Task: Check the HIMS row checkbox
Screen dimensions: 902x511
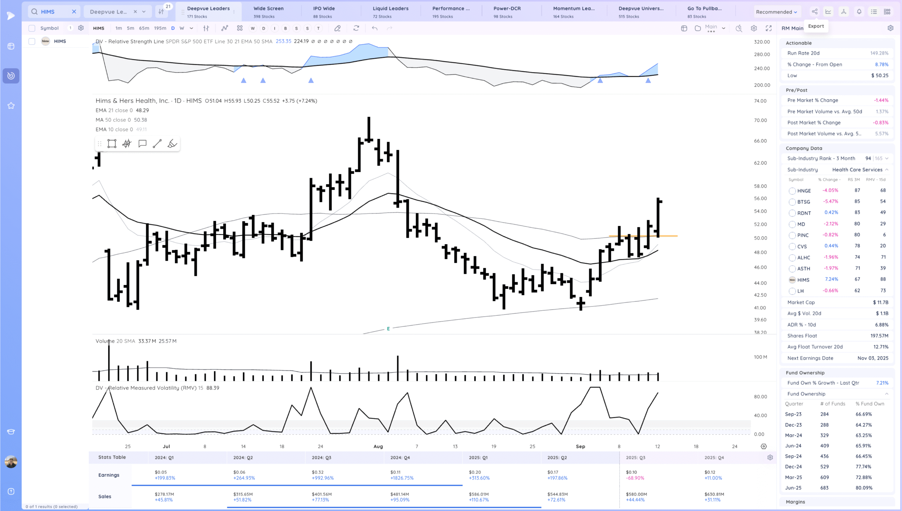Action: [32, 41]
